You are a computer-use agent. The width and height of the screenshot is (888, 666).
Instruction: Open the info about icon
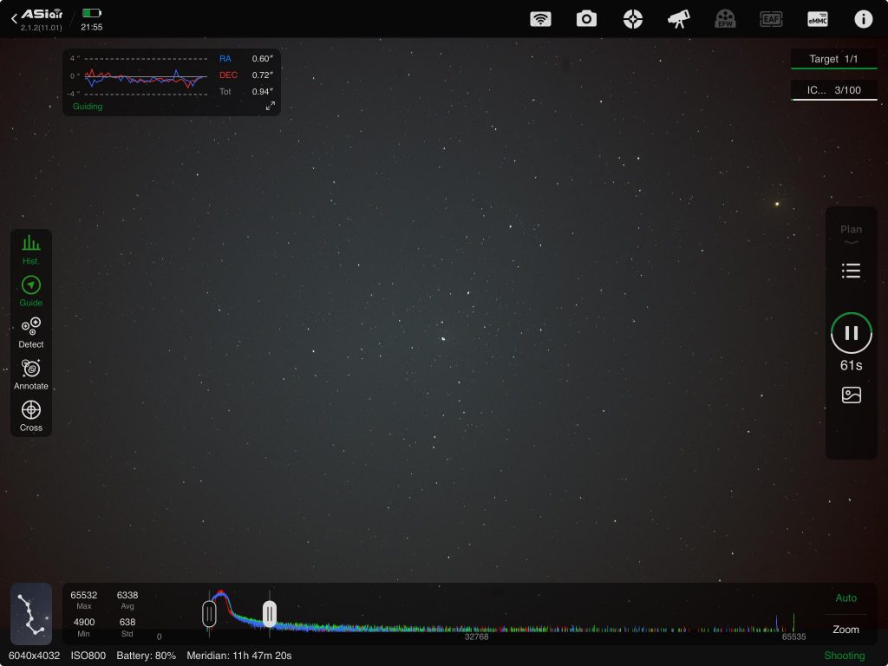tap(863, 19)
